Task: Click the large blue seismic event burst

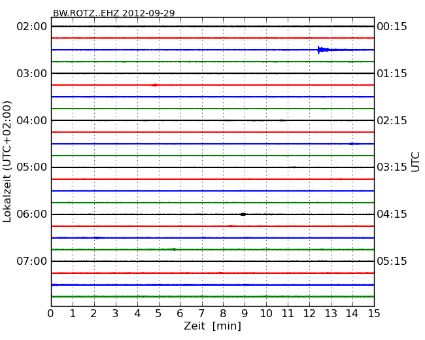Action: click(324, 50)
